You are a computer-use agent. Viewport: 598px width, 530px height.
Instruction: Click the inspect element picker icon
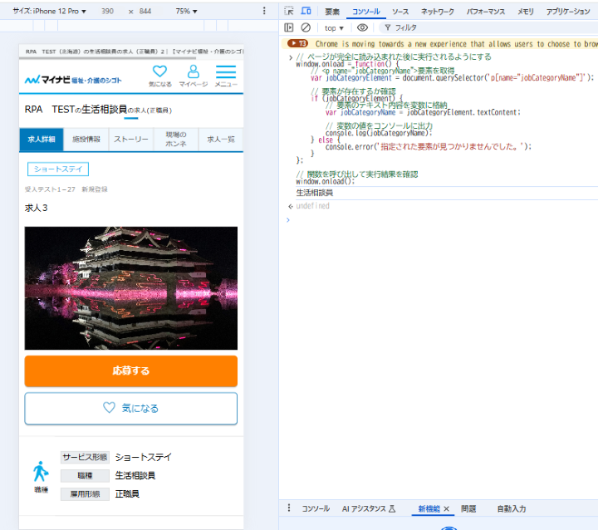tap(289, 11)
